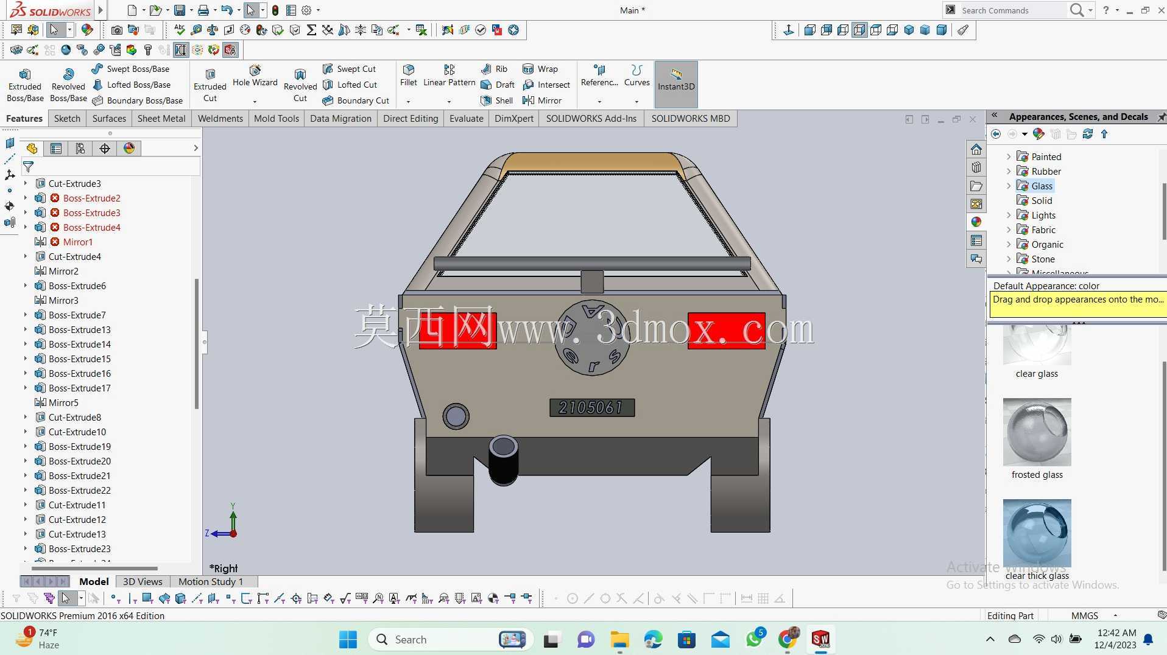
Task: Expand the Rubber appearance folder
Action: (1009, 171)
